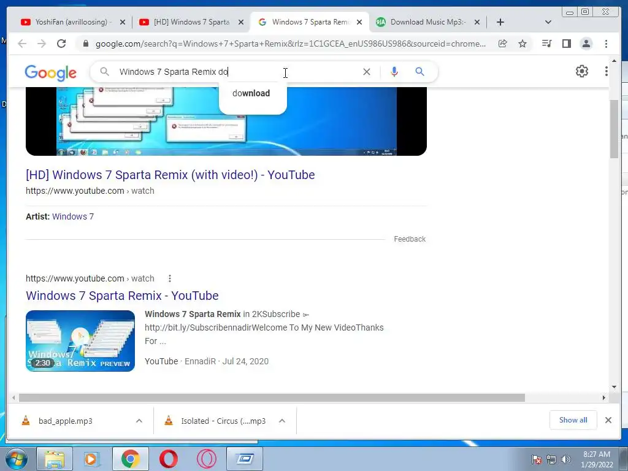Open the Windows 7 artist link
This screenshot has width=628, height=471.
[x=73, y=216]
